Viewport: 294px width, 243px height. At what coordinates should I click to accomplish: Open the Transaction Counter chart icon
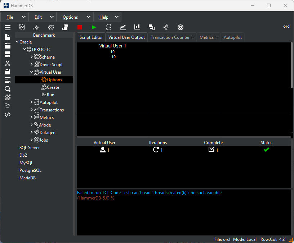click(122, 27)
